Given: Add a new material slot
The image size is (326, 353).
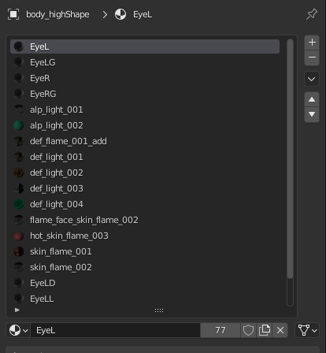Looking at the screenshot, I should coord(312,43).
